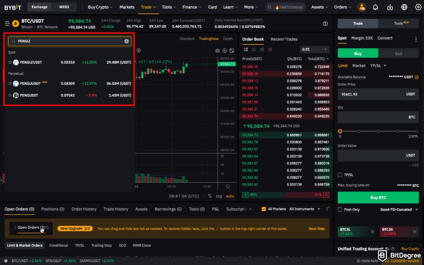
Task: Click the trading guide book icon
Action: pos(325,24)
